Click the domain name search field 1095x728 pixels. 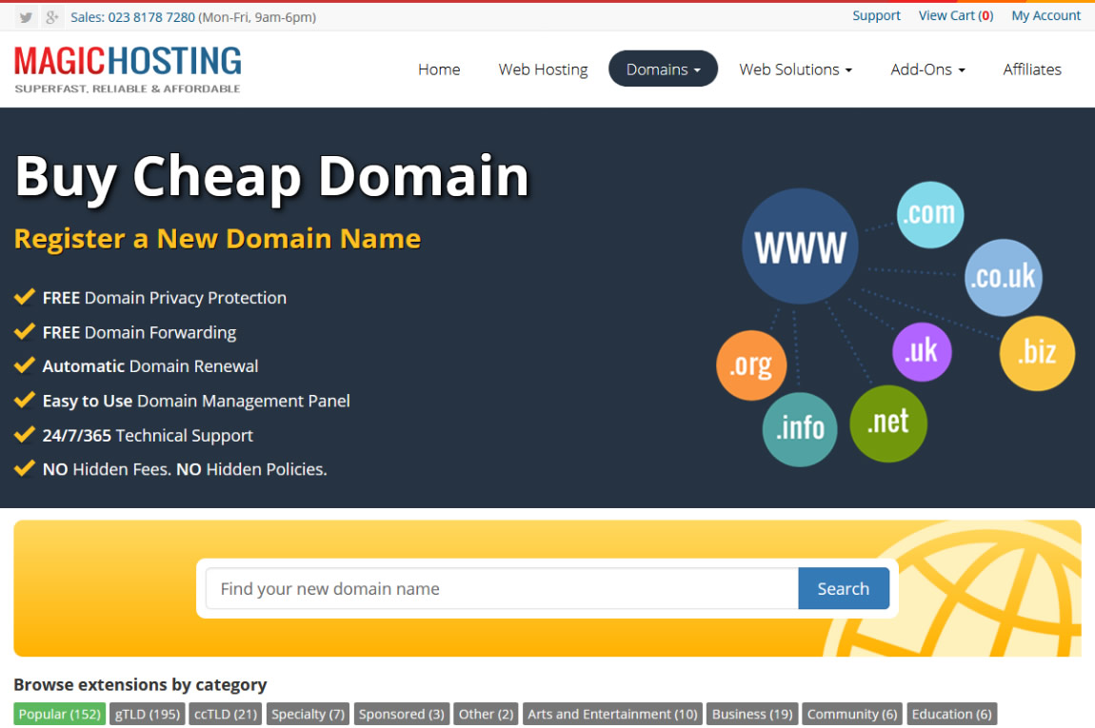(x=476, y=588)
